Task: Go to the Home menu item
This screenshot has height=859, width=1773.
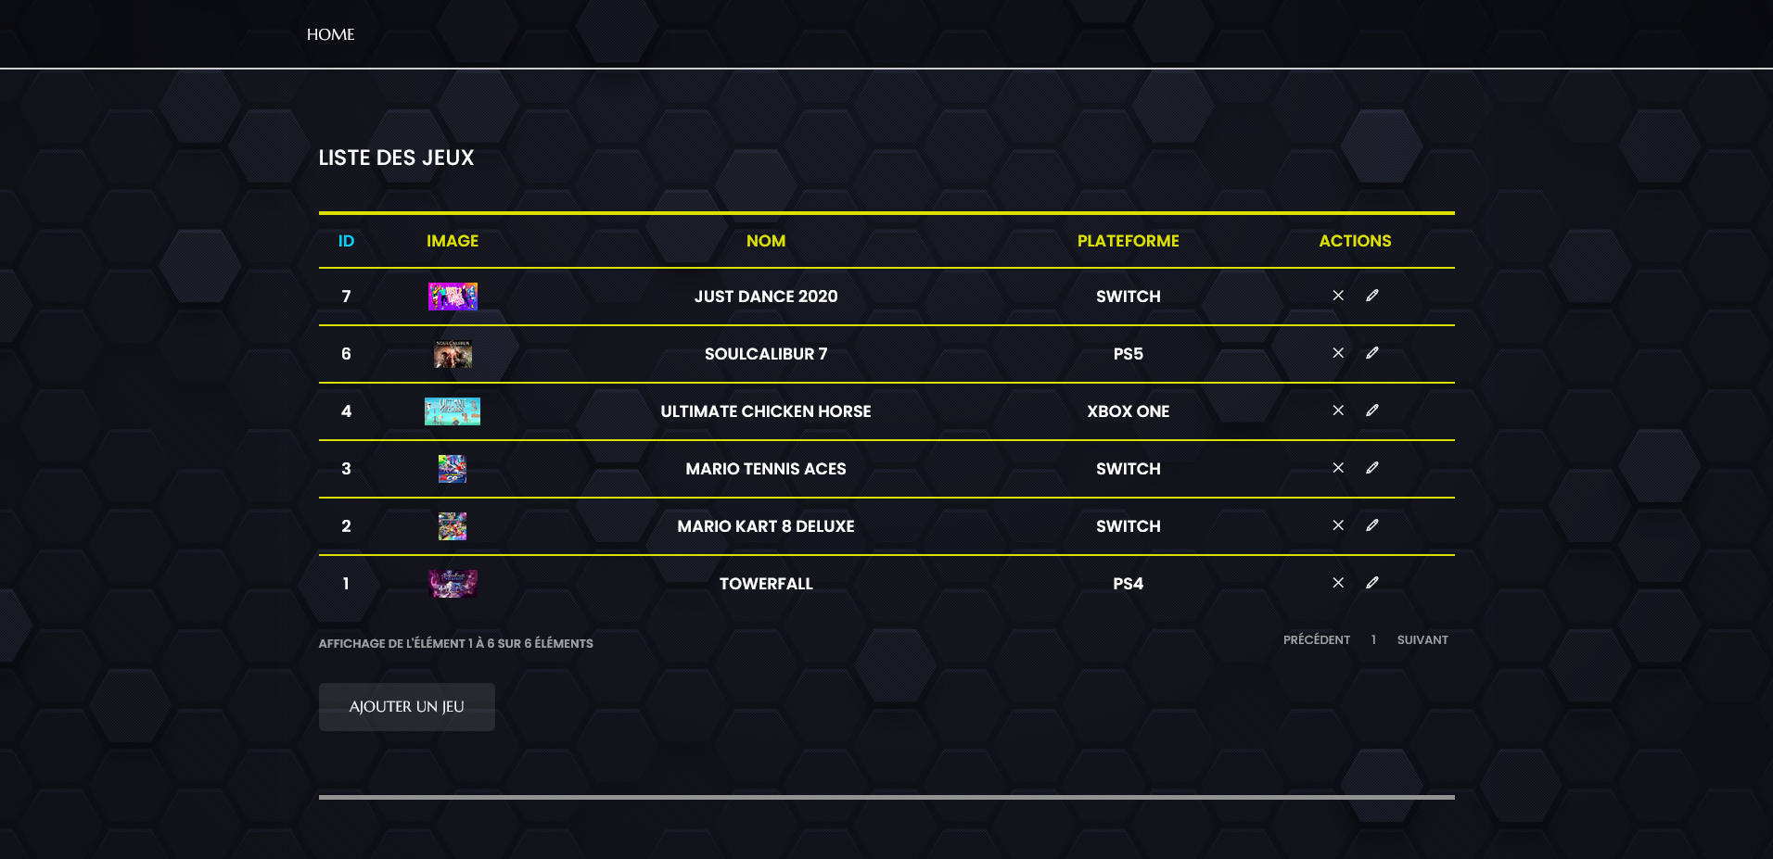Action: [x=330, y=34]
